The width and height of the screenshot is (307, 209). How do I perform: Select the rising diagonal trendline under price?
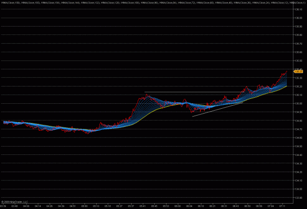tap(218, 109)
